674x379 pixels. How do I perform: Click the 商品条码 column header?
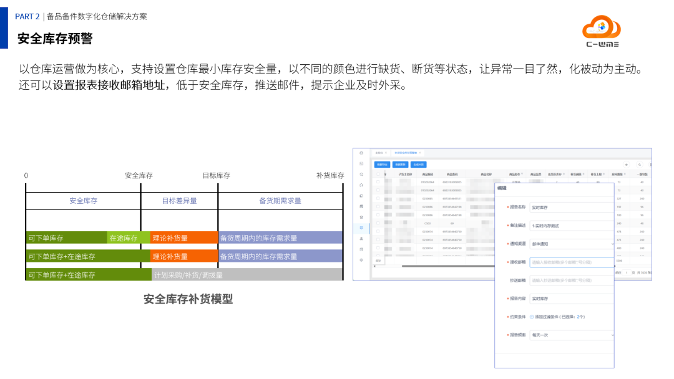pyautogui.click(x=452, y=175)
